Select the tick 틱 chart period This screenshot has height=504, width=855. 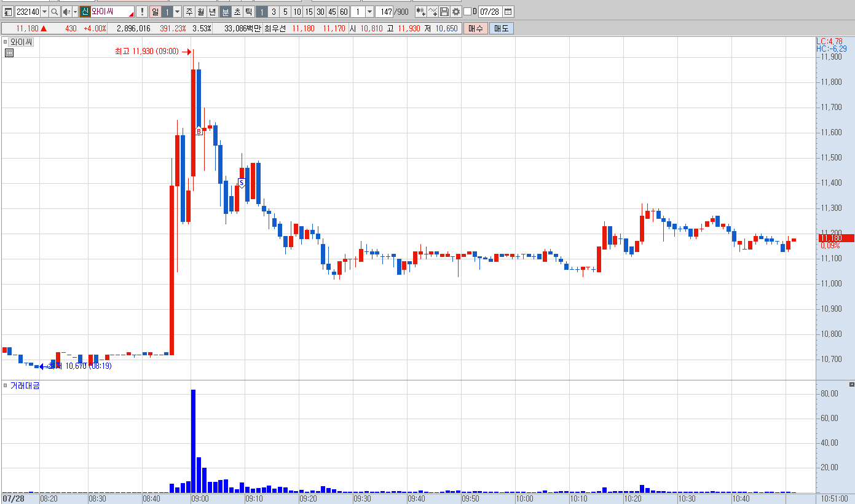[248, 12]
